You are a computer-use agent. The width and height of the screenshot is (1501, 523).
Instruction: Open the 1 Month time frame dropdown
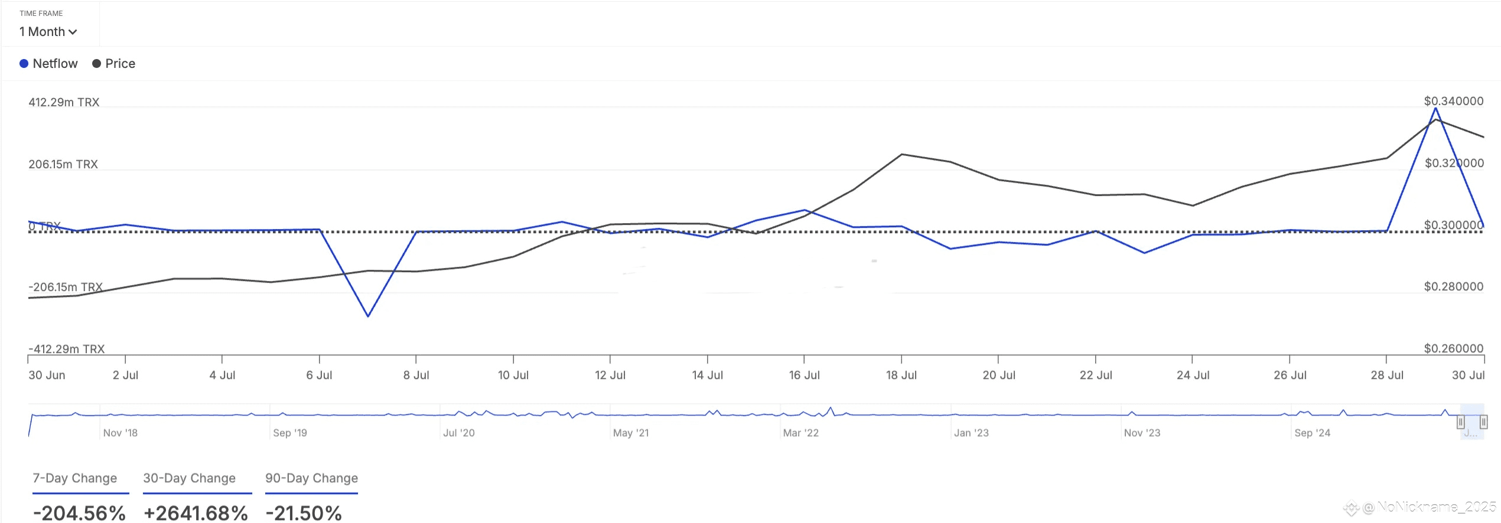pyautogui.click(x=48, y=32)
